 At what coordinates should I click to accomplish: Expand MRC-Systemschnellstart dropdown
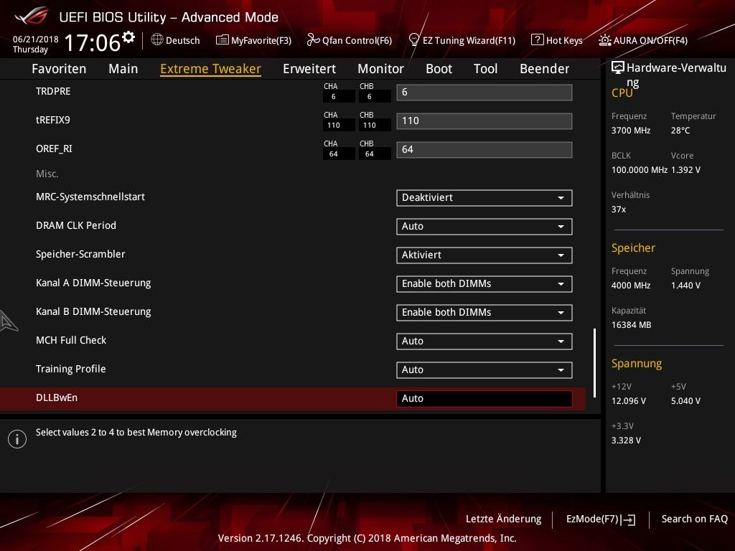[x=484, y=198]
